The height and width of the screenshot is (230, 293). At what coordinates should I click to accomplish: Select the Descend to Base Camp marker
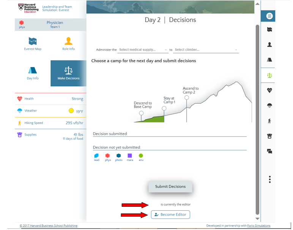point(141,113)
